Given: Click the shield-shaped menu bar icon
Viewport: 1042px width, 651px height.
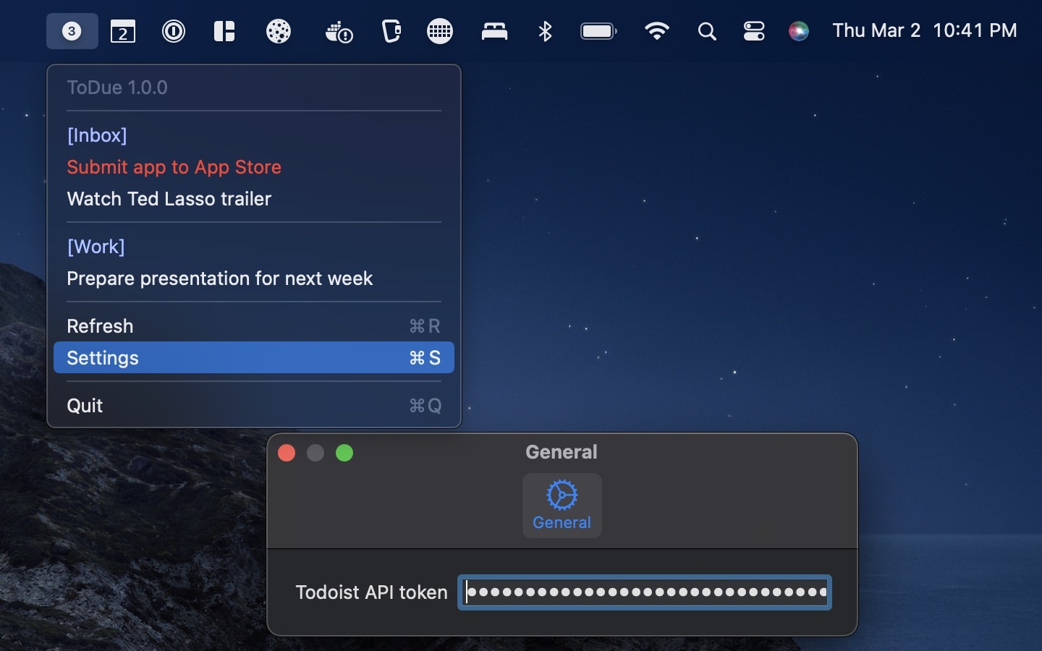Looking at the screenshot, I should pos(391,31).
